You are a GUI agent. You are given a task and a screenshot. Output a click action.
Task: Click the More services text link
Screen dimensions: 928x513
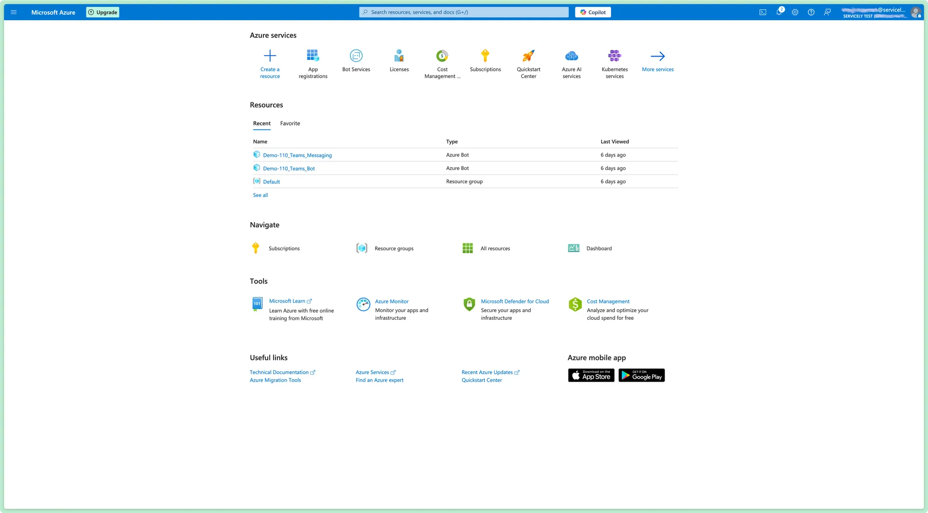point(658,70)
